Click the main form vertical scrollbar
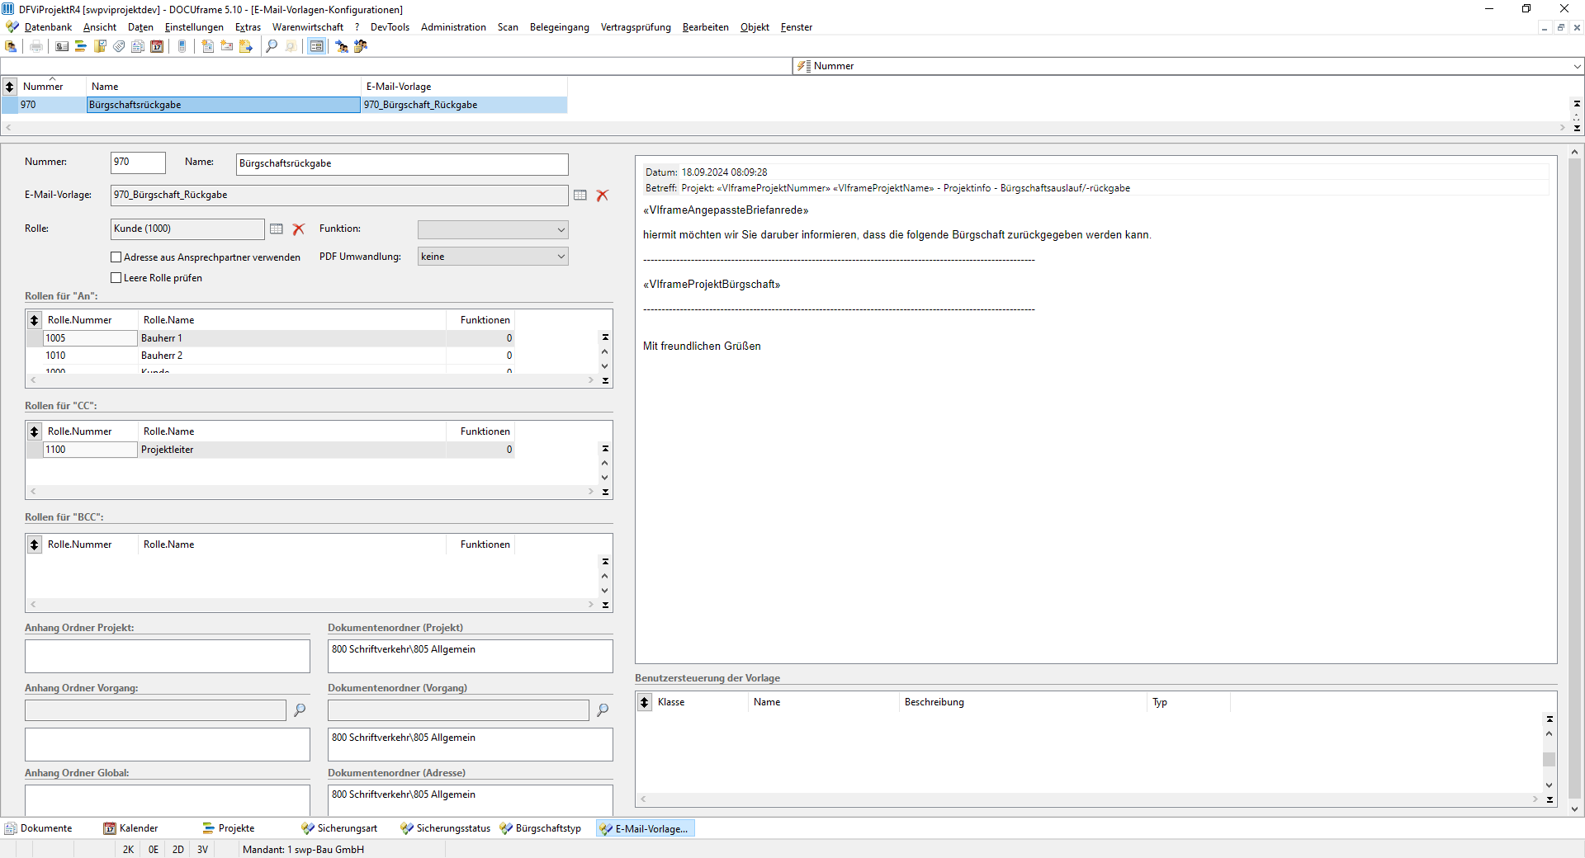Viewport: 1585px width, 858px height. pyautogui.click(x=1574, y=481)
